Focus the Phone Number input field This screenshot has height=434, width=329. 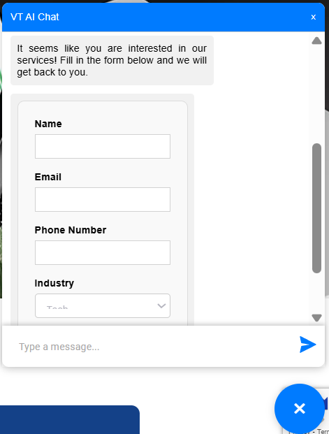coord(103,253)
